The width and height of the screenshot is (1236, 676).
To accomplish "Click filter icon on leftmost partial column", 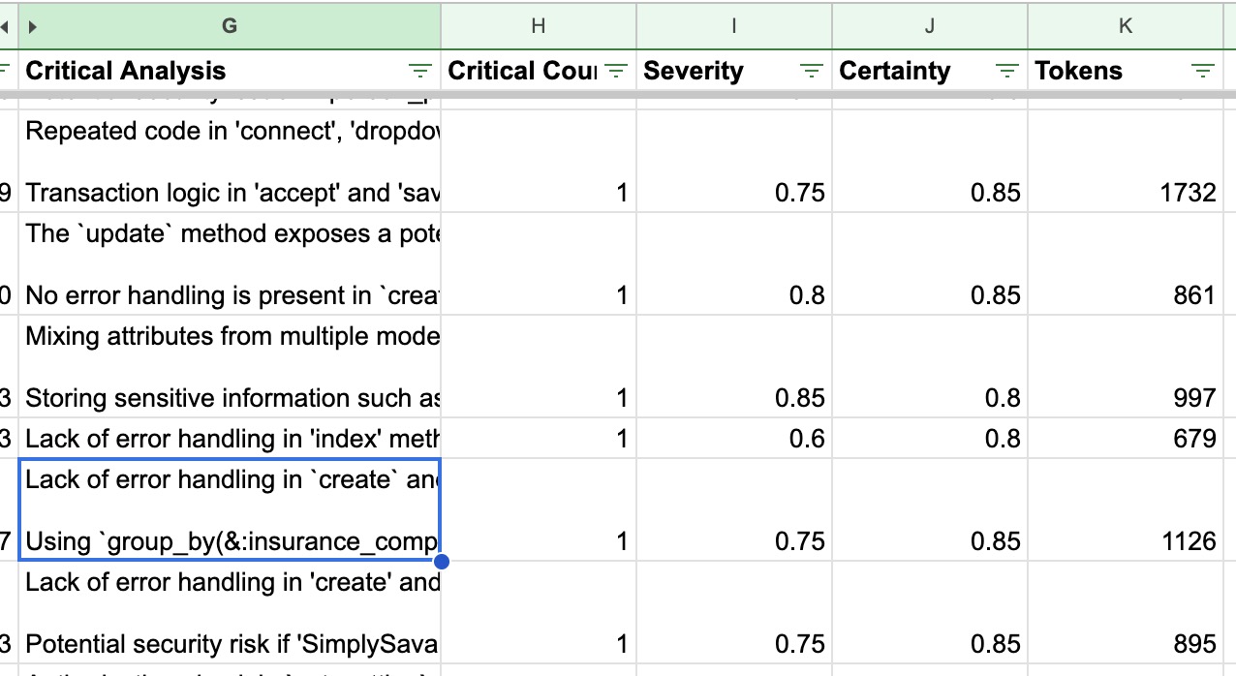I will pyautogui.click(x=4, y=71).
